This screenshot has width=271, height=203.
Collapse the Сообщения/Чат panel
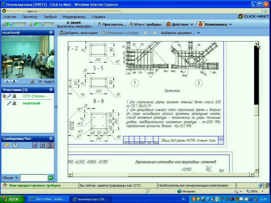[x=51, y=138]
